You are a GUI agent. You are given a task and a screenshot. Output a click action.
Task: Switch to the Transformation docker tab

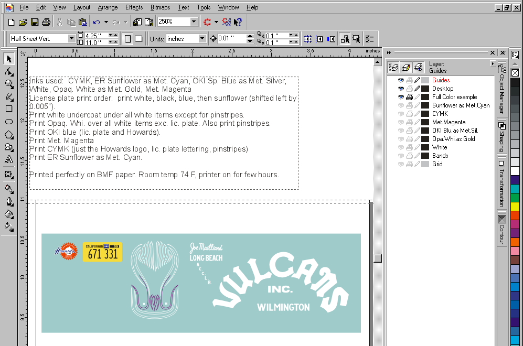pos(502,183)
